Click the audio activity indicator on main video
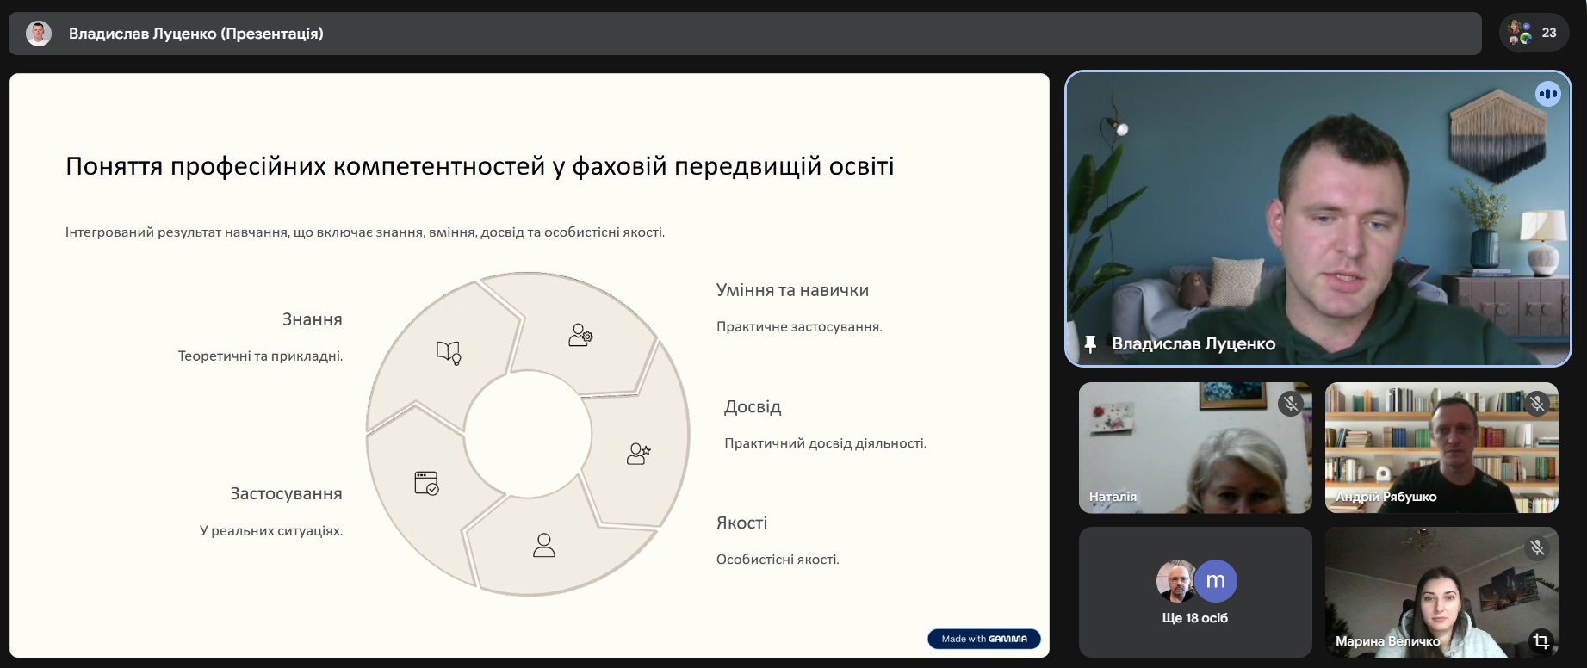Image resolution: width=1587 pixels, height=668 pixels. (1547, 94)
